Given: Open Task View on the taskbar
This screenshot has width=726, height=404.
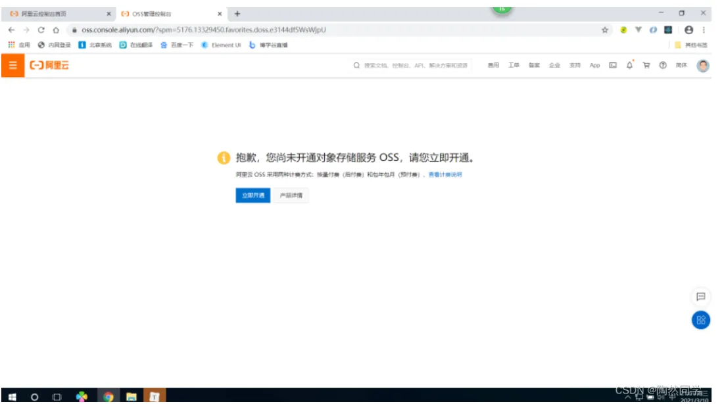Looking at the screenshot, I should click(57, 397).
